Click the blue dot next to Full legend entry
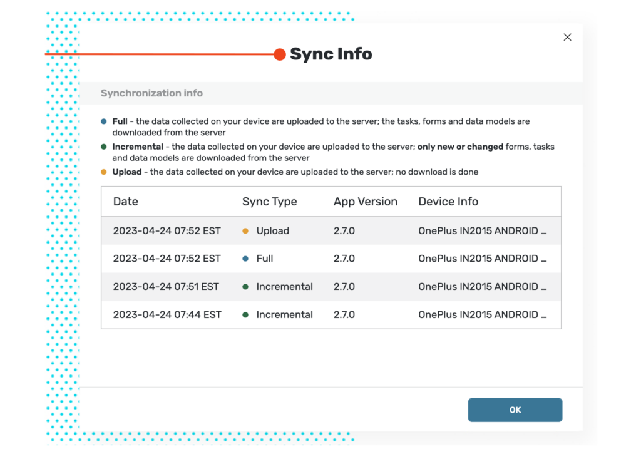Image resolution: width=641 pixels, height=464 pixels. point(103,121)
